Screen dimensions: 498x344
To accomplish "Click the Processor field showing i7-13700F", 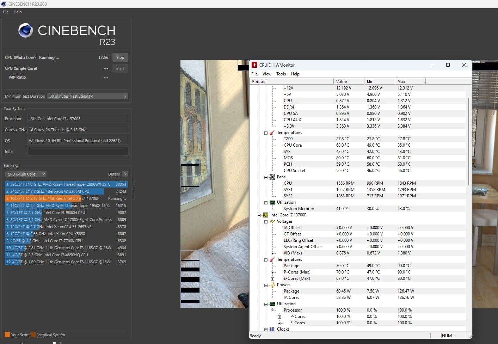I will pos(78,119).
